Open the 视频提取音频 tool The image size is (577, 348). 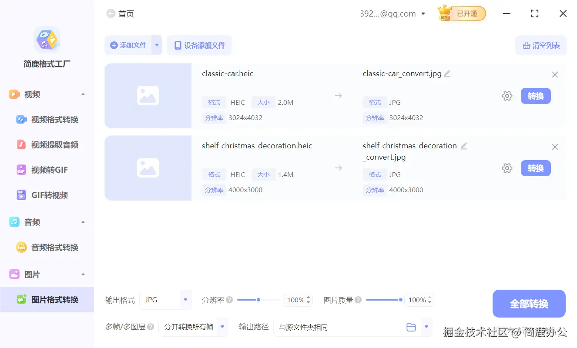46,144
